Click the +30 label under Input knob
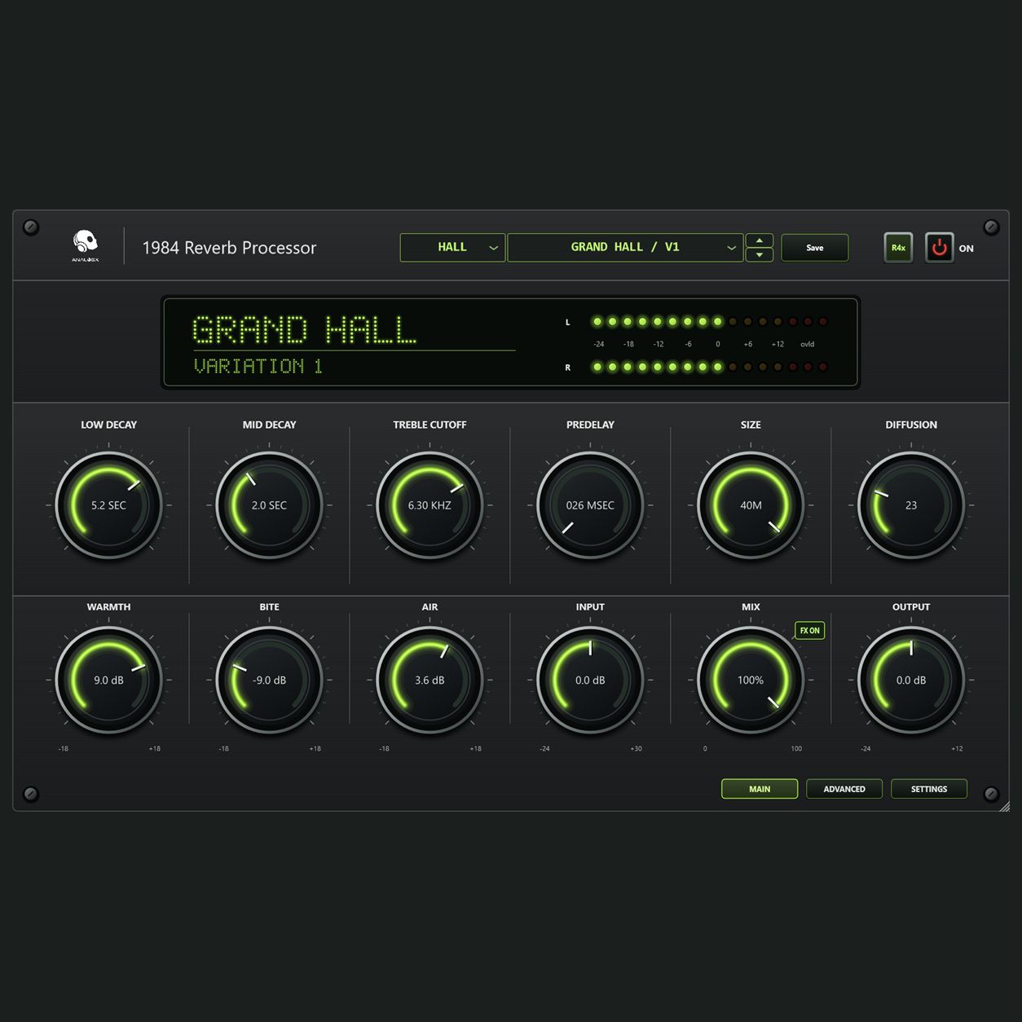 (636, 748)
